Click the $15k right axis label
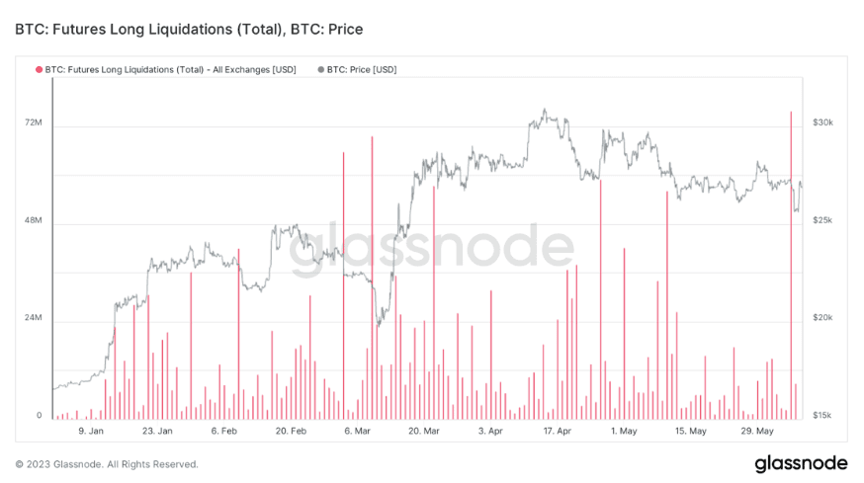The height and width of the screenshot is (483, 864). tap(822, 416)
